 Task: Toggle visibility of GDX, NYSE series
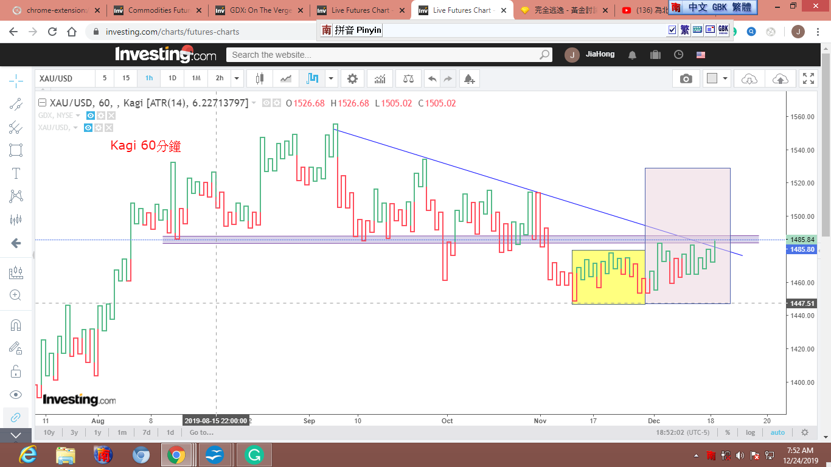click(91, 116)
